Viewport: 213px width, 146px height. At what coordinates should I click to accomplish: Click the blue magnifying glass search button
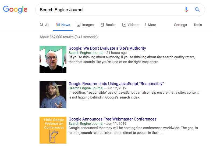[x=197, y=10]
